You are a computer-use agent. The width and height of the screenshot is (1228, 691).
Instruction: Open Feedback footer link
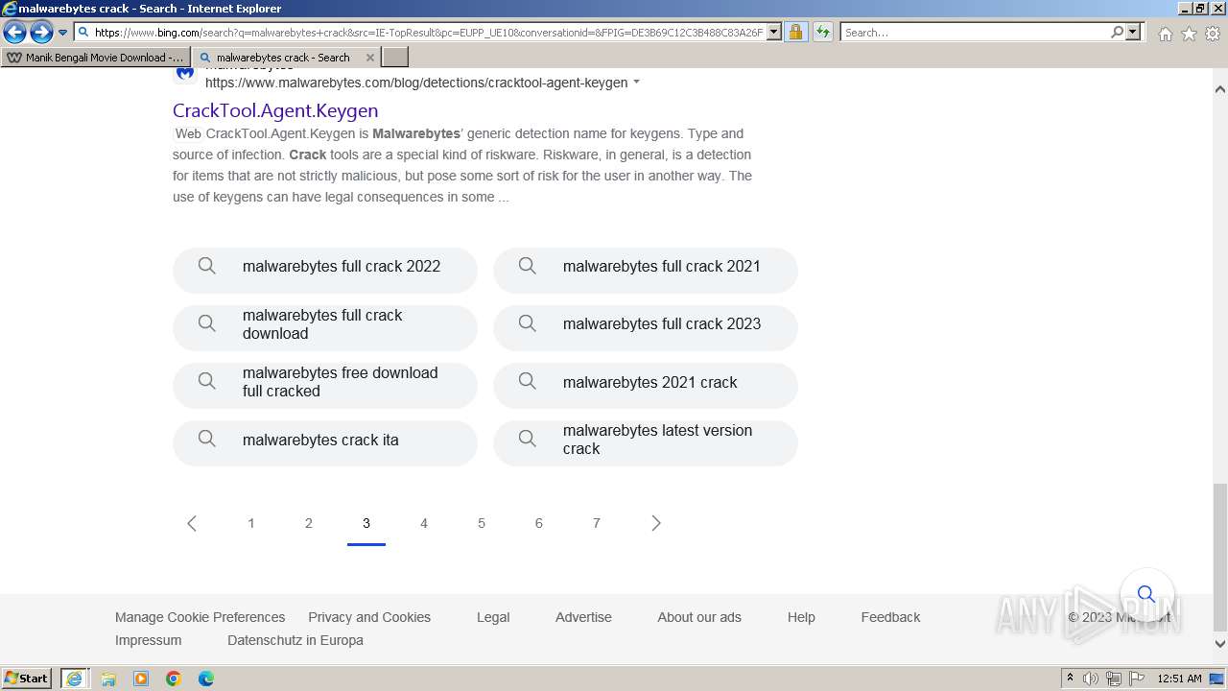[x=890, y=617]
